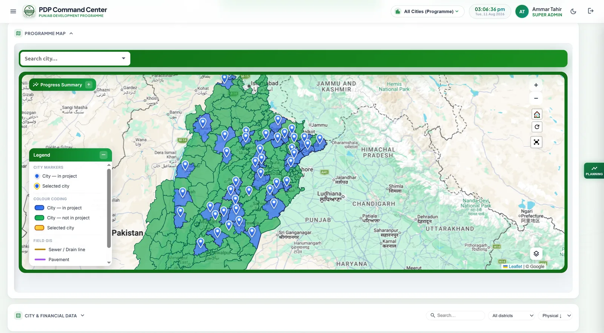Click the CITY MARKERS legend heading

pyautogui.click(x=48, y=167)
